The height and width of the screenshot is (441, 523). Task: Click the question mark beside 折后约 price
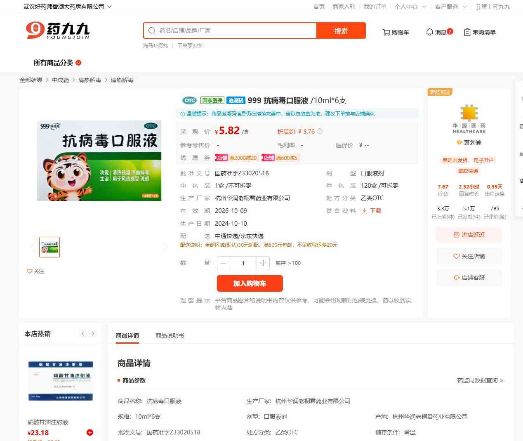[x=320, y=132]
